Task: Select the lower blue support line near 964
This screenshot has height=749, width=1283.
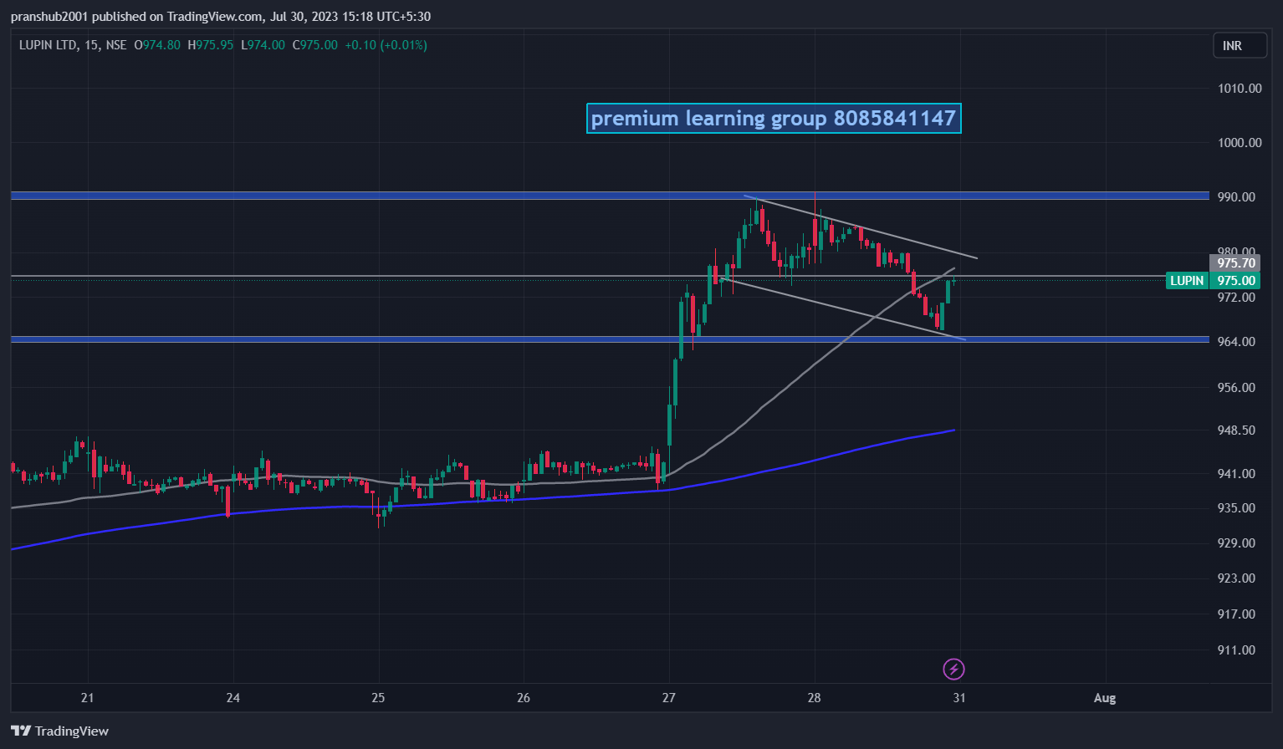Action: [x=610, y=339]
